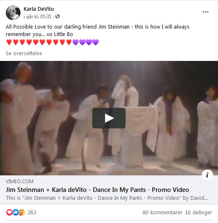Click Karla DeVito's profile picture
The height and width of the screenshot is (223, 218).
[x=13, y=13]
